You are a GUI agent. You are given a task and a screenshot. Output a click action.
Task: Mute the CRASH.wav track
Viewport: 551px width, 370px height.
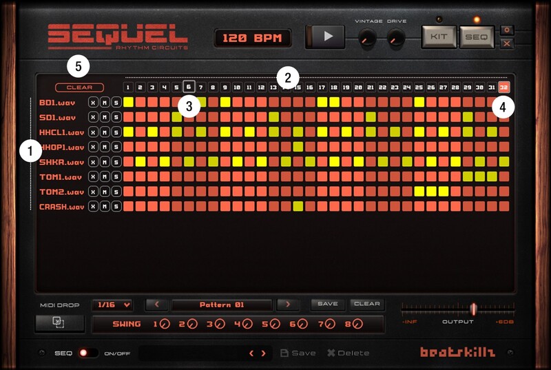[x=105, y=206]
